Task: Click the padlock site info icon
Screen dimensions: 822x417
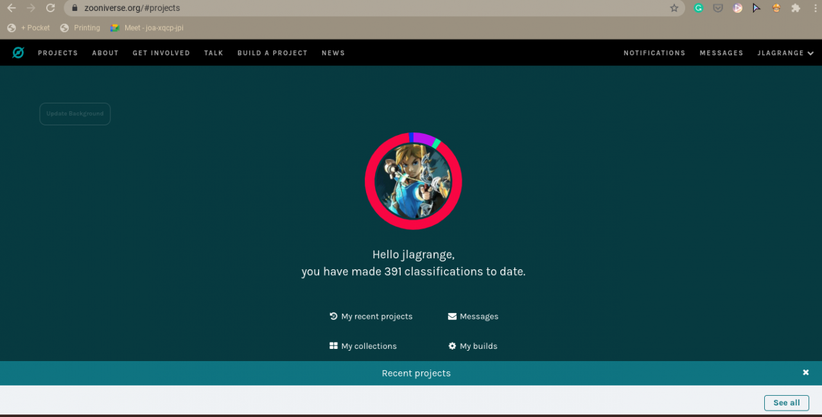Action: 74,8
